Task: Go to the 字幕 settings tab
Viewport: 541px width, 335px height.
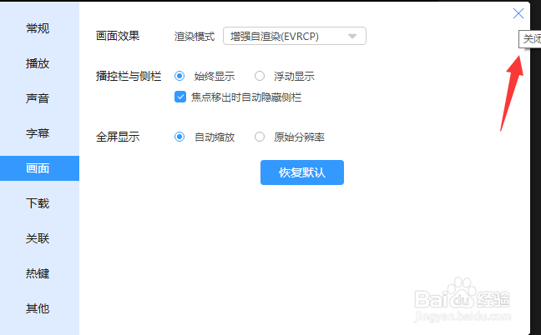Action: (x=38, y=133)
